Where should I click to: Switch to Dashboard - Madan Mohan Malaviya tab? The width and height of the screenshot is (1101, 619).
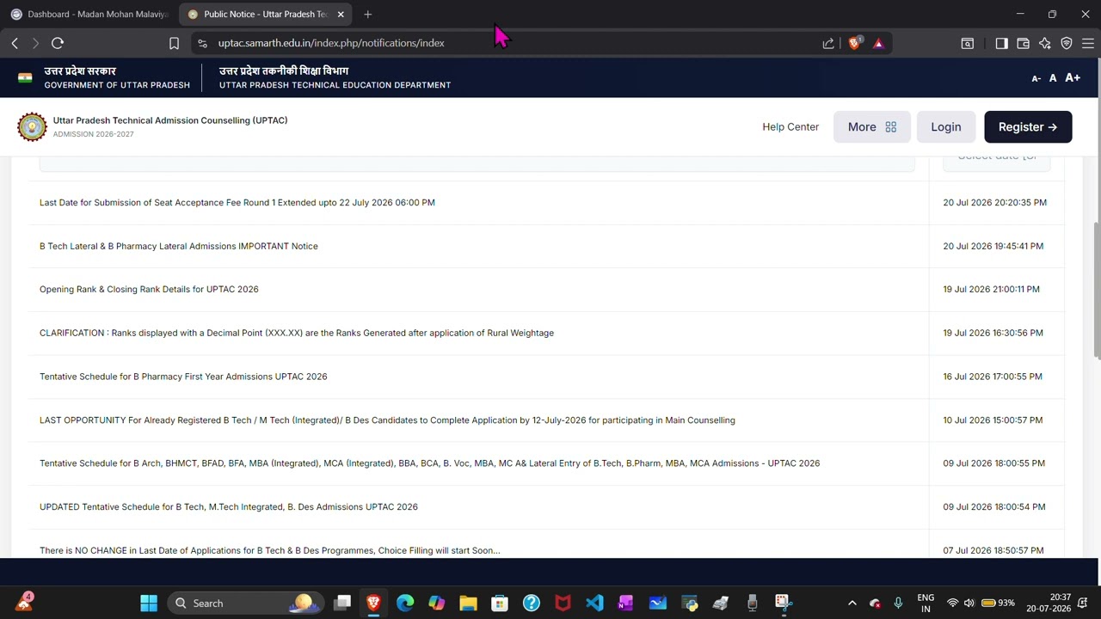[x=89, y=14]
